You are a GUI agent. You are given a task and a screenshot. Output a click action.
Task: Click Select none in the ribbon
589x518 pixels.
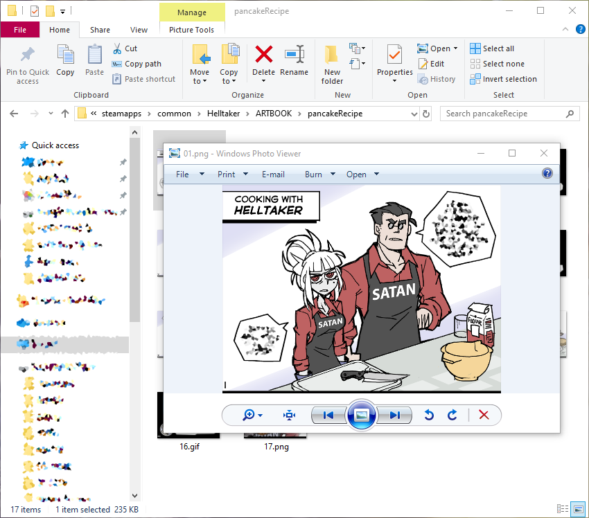(x=497, y=64)
